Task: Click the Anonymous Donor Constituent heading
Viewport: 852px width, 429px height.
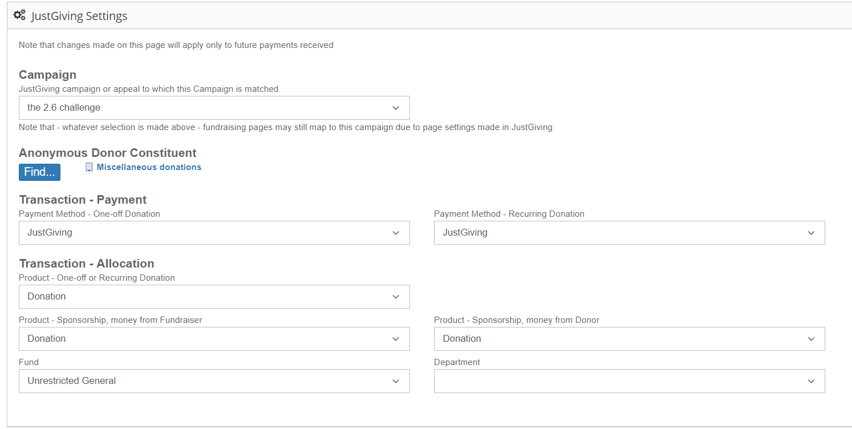Action: [108, 153]
